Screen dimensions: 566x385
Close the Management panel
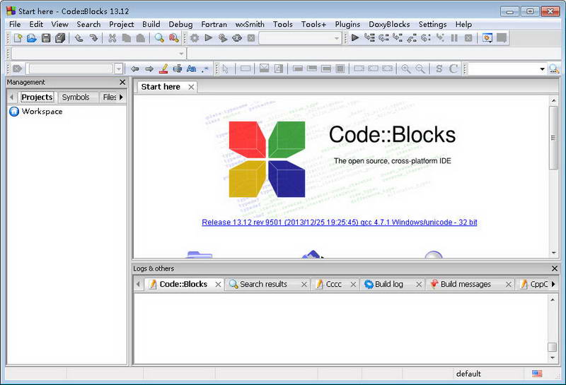click(x=122, y=82)
